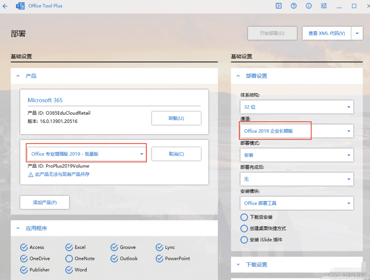Click the 卸载(U) button for Microsoft 365
This screenshot has height=280, width=370.
176,118
